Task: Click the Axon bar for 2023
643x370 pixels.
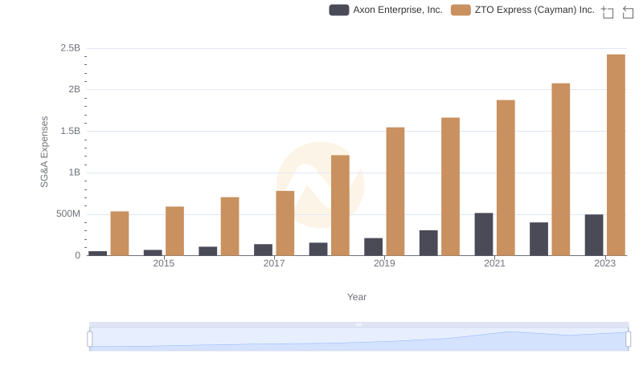Action: (594, 235)
